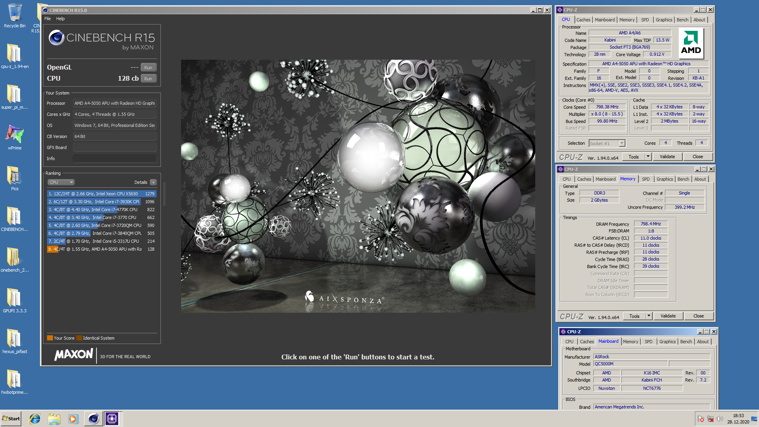Open ranking Details arrow button
Viewport: 759px width, 427px height.
click(x=153, y=182)
